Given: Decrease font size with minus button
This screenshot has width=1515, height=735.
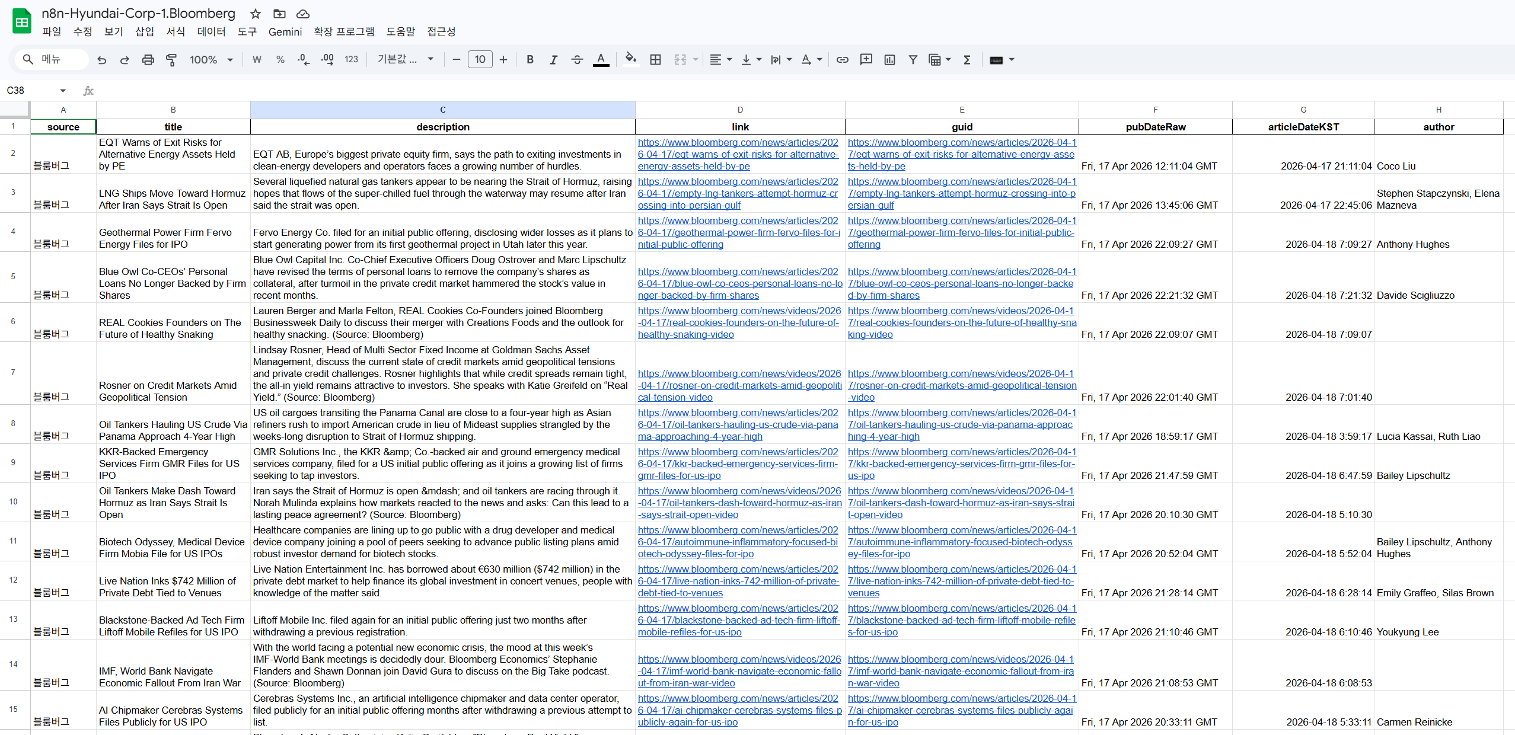Looking at the screenshot, I should coord(456,59).
